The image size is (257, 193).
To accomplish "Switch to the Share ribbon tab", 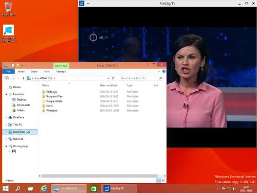I will (x=34, y=72).
